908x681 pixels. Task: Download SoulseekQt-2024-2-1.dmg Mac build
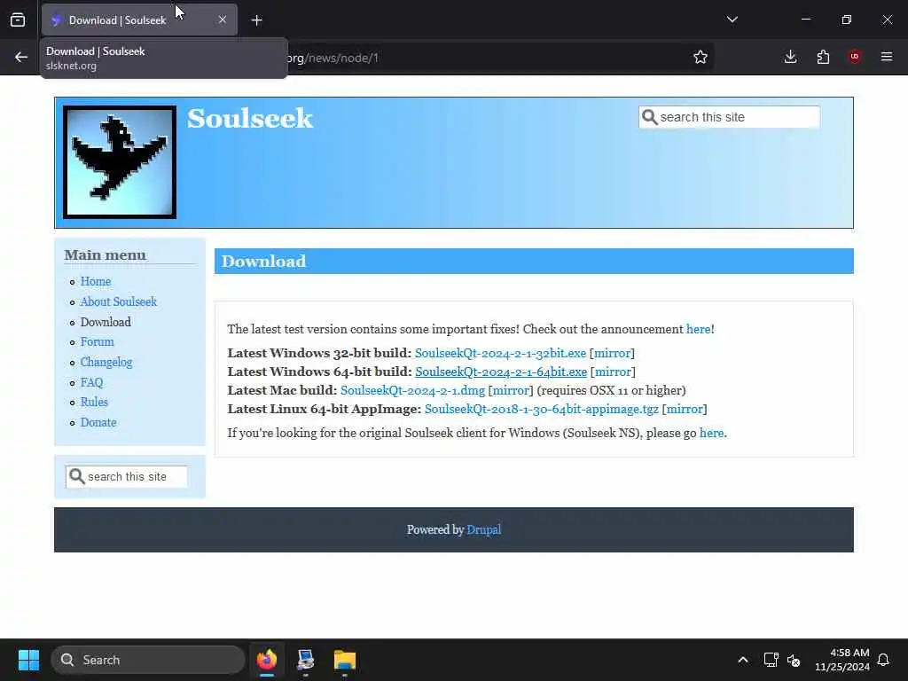(412, 390)
